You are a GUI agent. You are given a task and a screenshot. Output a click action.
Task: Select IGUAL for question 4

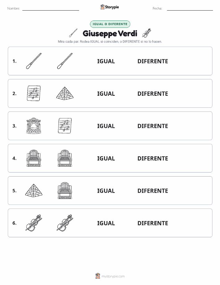(x=106, y=158)
